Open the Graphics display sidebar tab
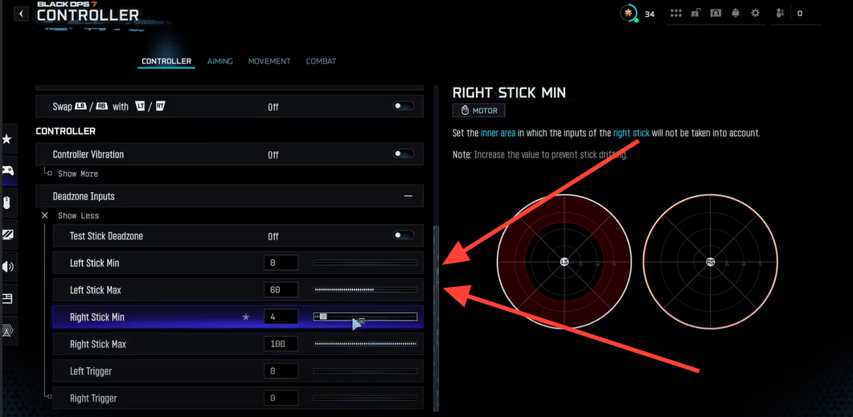Screen dimensions: 853x417 pos(7,235)
